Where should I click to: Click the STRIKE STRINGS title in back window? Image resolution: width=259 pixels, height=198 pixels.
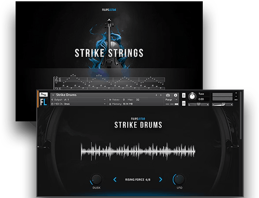coord(109,53)
